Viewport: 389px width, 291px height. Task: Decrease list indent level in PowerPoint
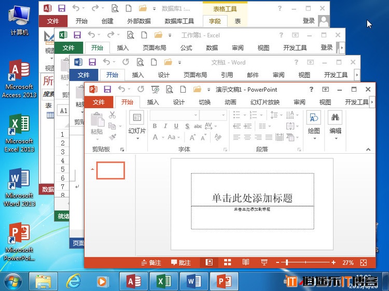pyautogui.click(x=237, y=126)
